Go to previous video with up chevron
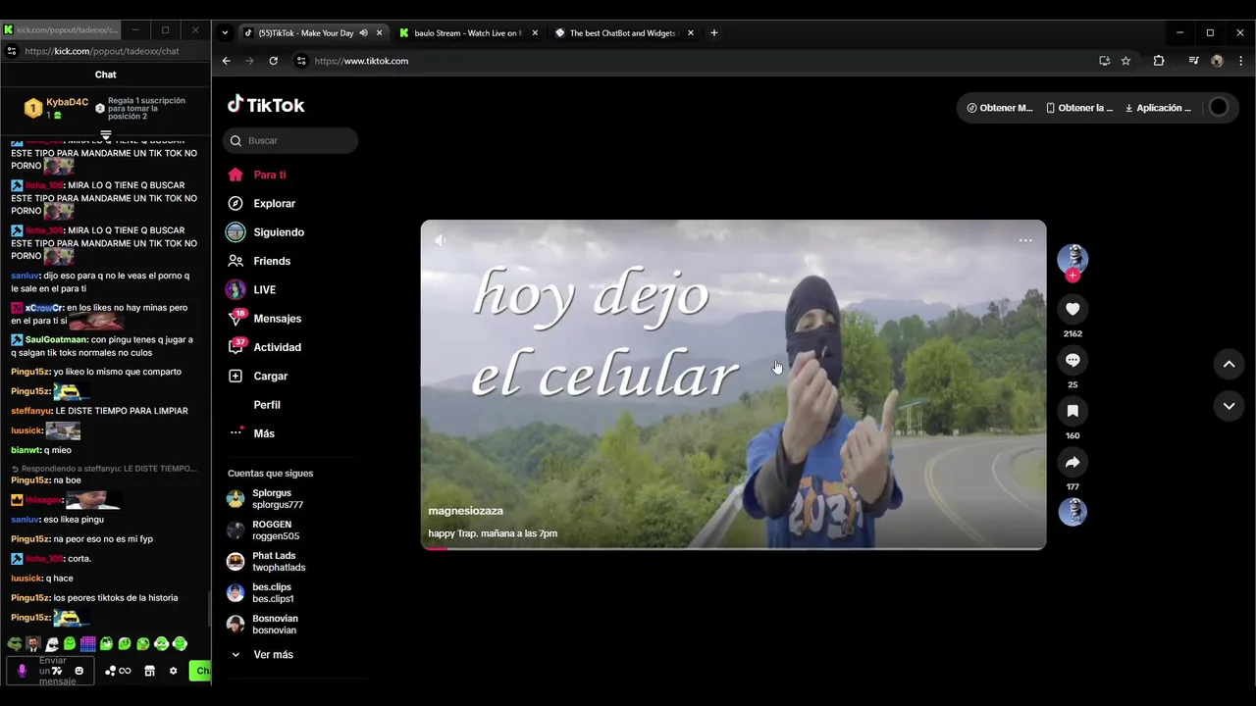This screenshot has height=706, width=1256. click(1229, 364)
